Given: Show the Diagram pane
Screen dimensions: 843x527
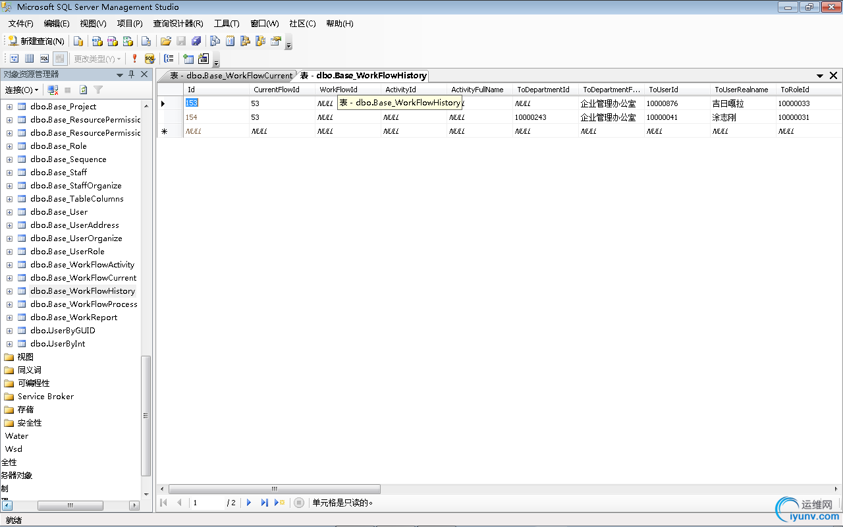Looking at the screenshot, I should pyautogui.click(x=14, y=59).
